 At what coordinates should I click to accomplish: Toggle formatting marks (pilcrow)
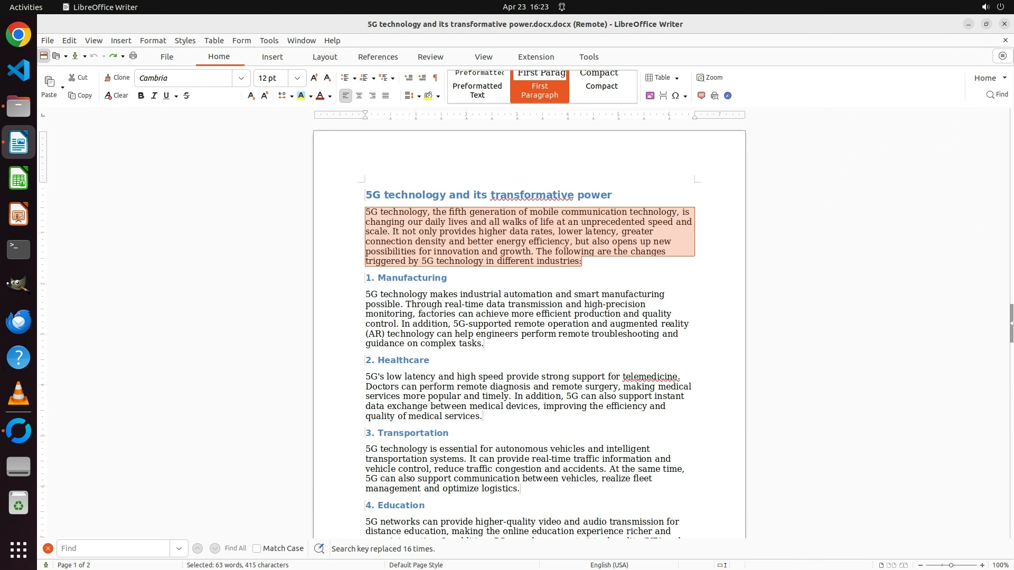(435, 78)
